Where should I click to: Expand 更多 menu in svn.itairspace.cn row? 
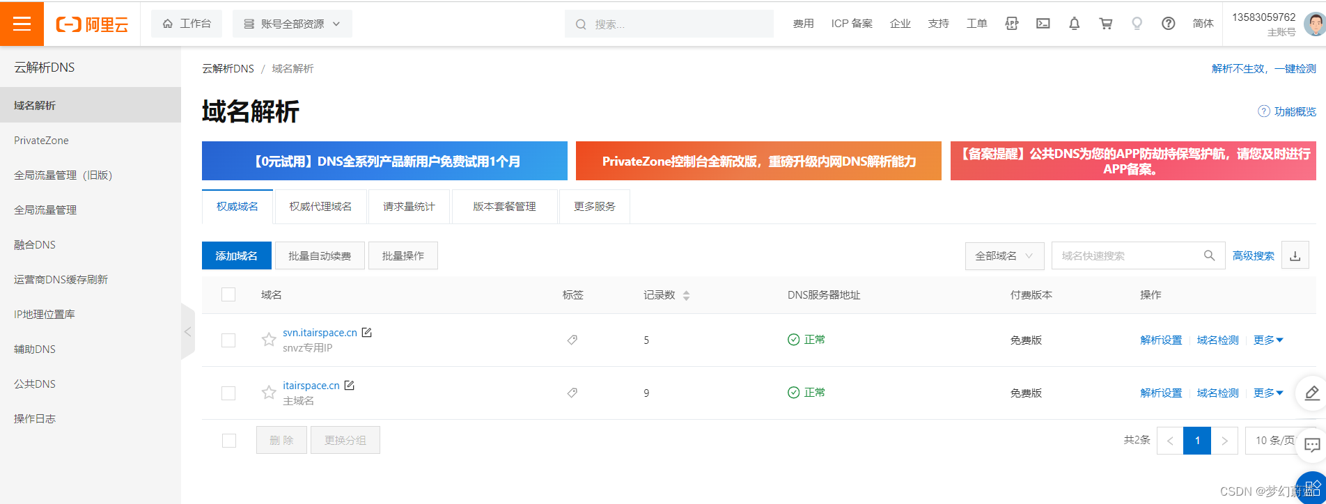[x=1268, y=340]
